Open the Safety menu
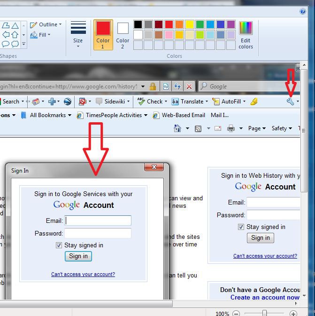Image resolution: width=315 pixels, height=316 pixels. click(282, 128)
